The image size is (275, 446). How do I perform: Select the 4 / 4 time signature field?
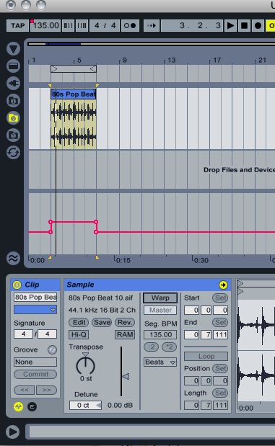coord(105,26)
